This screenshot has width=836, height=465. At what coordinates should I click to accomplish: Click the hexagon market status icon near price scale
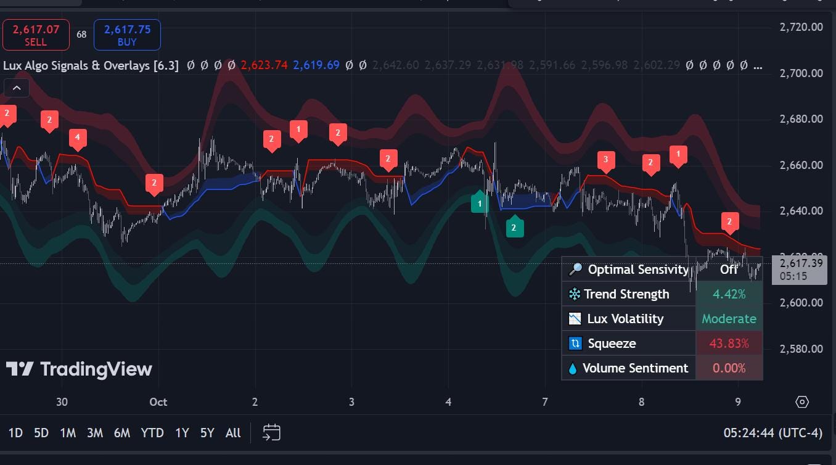click(802, 401)
